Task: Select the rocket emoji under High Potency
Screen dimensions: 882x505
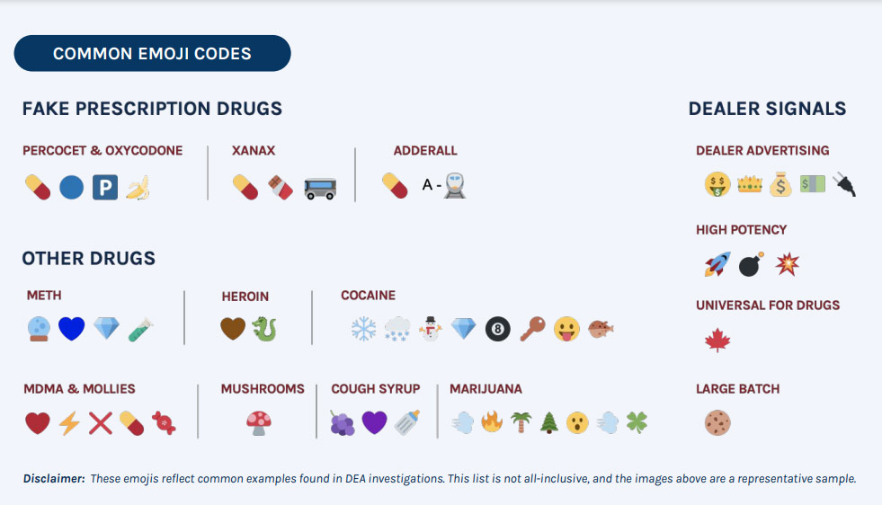Action: (x=717, y=264)
